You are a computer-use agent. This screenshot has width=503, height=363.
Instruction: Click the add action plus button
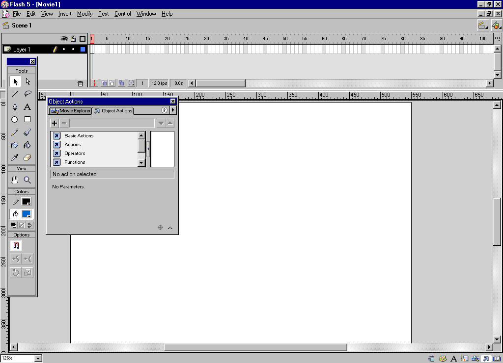point(54,123)
